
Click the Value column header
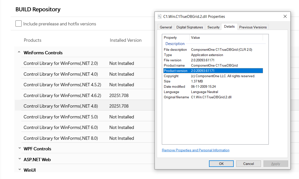[x=226, y=37]
